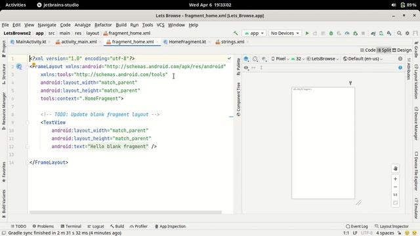Toggle the Project tool window
The width and height of the screenshot is (420, 236).
(4, 49)
